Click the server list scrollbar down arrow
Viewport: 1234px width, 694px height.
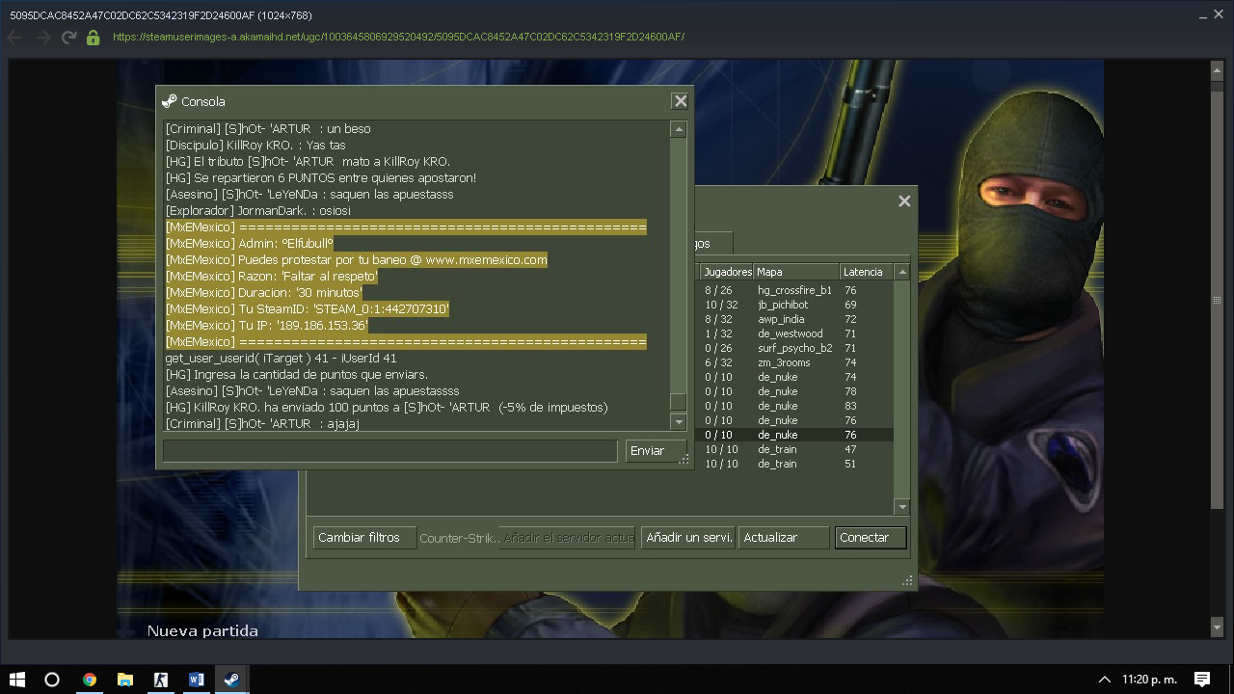[x=902, y=507]
